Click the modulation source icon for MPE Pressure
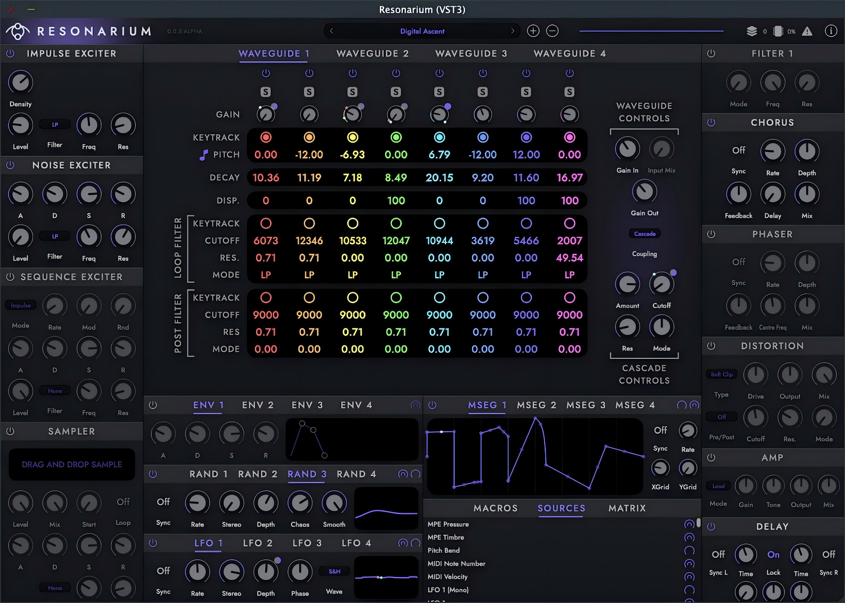 [689, 524]
